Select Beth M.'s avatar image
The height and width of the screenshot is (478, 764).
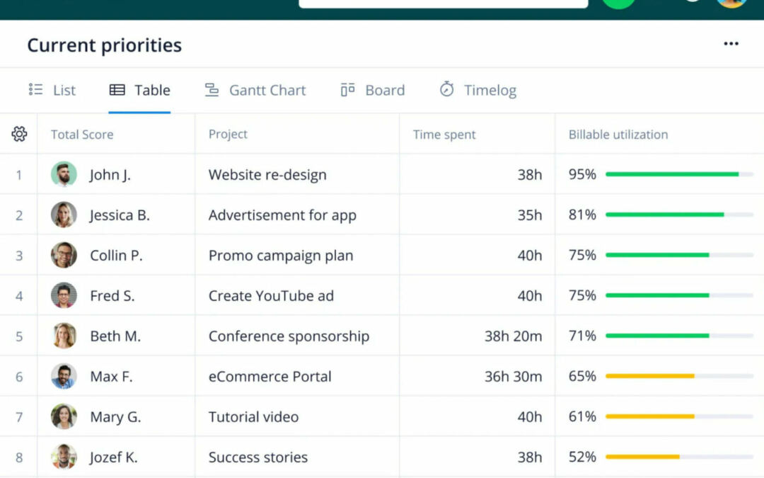pos(64,336)
